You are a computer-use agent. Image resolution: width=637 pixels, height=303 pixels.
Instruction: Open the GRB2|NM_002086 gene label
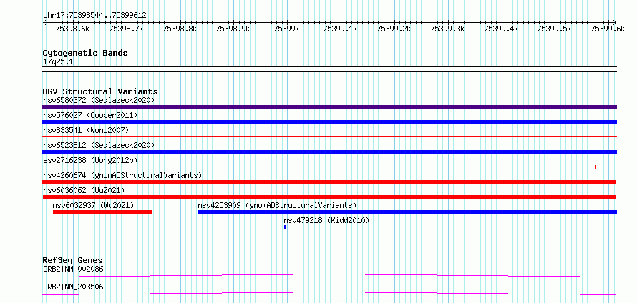[x=73, y=269]
